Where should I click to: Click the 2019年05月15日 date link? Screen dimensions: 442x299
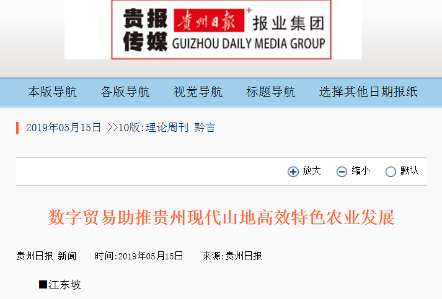63,128
